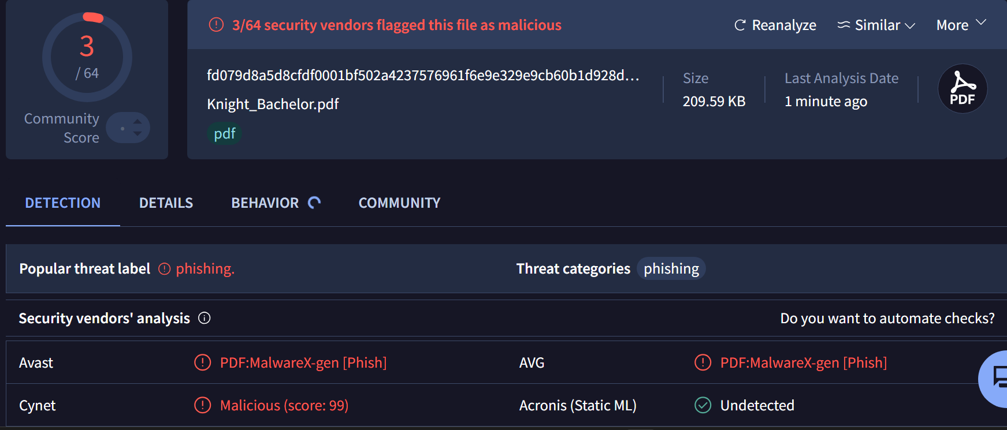Image resolution: width=1007 pixels, height=430 pixels.
Task: Click Acronis Undetected checkmark icon
Action: [x=703, y=405]
